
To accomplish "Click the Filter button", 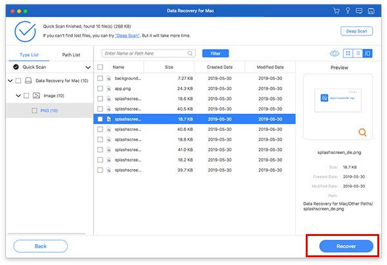I will (215, 54).
